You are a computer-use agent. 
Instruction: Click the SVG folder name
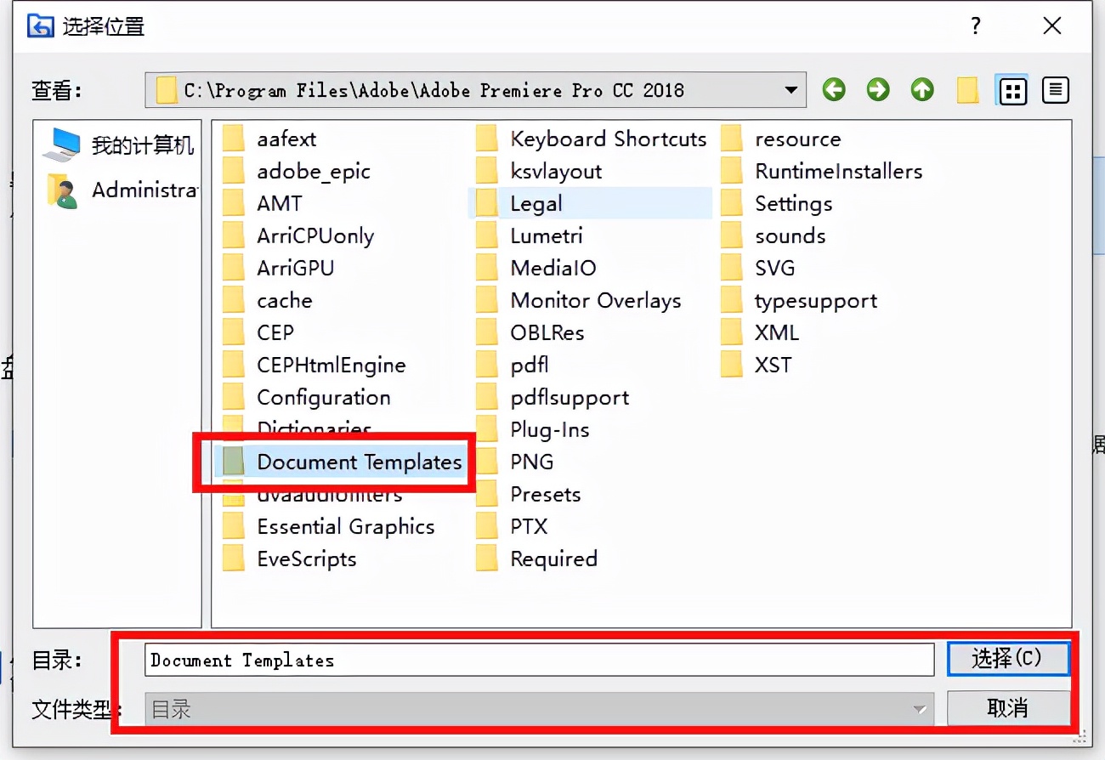click(775, 268)
